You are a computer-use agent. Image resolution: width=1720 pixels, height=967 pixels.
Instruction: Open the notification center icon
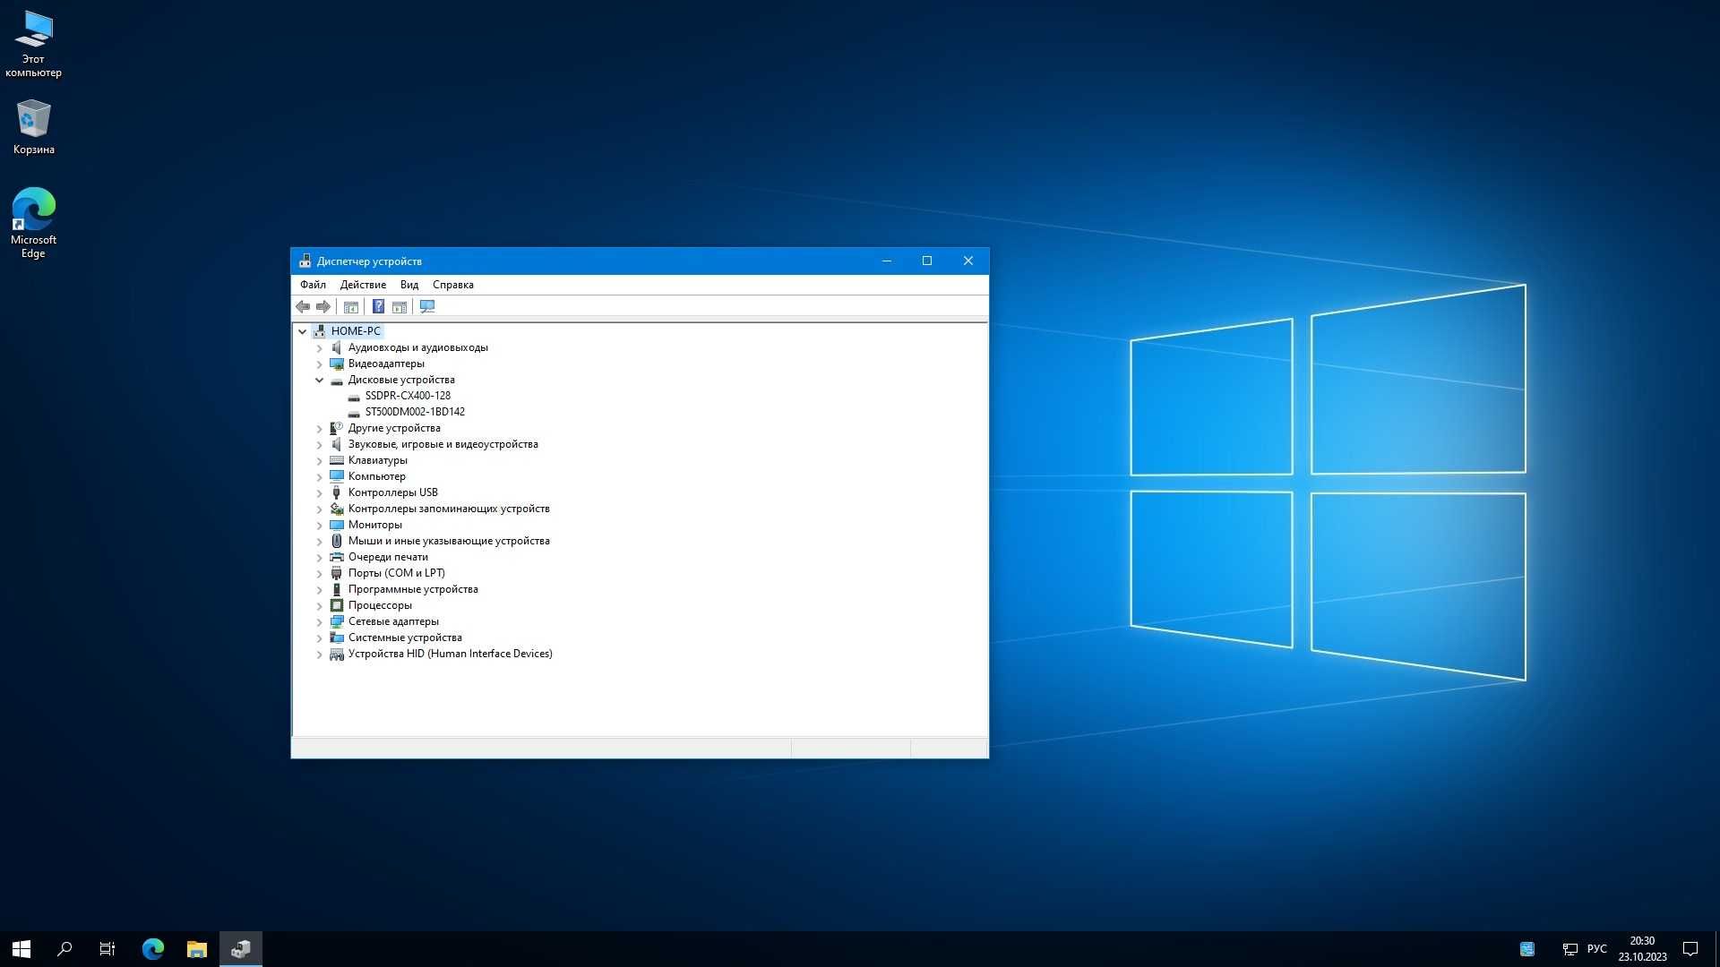click(x=1690, y=949)
